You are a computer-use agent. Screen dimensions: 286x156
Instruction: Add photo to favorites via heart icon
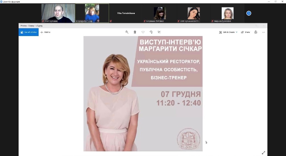(143, 32)
